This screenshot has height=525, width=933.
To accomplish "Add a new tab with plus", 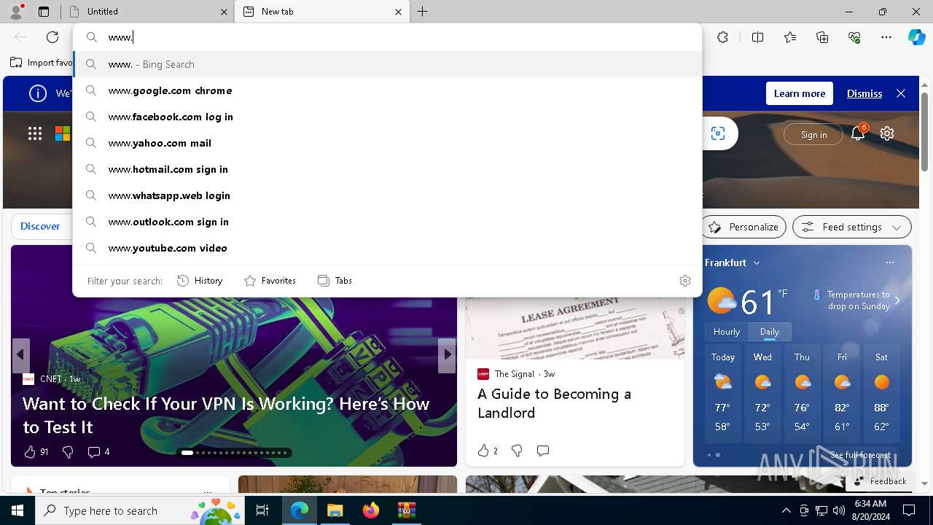I will tap(423, 12).
